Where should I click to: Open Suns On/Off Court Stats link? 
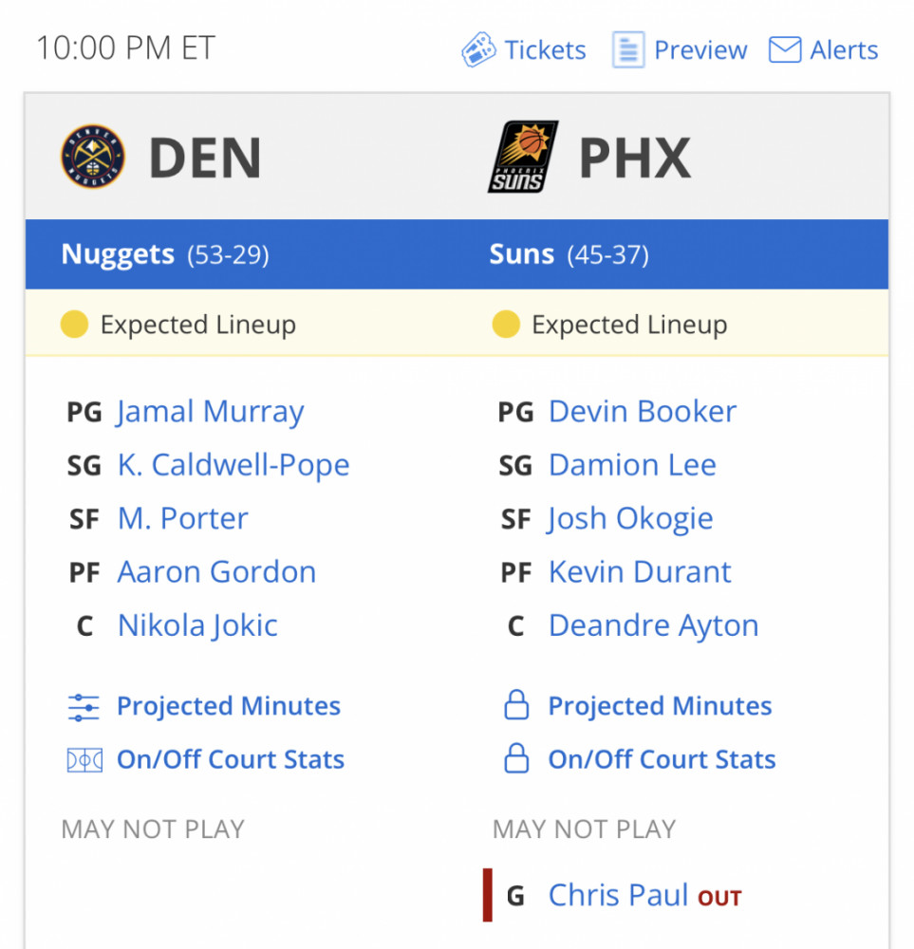click(662, 760)
